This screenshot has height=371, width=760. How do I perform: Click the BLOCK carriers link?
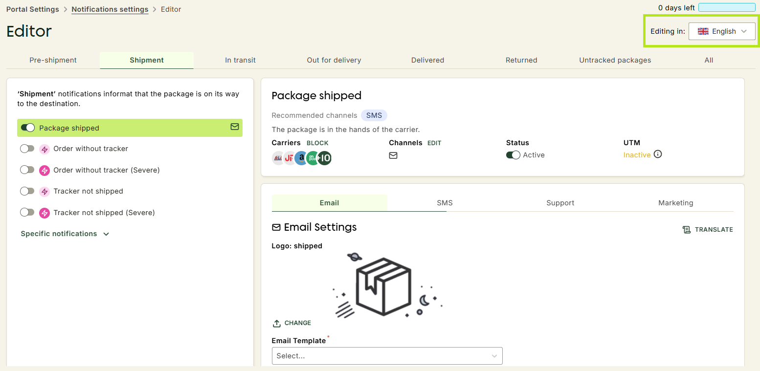click(317, 143)
